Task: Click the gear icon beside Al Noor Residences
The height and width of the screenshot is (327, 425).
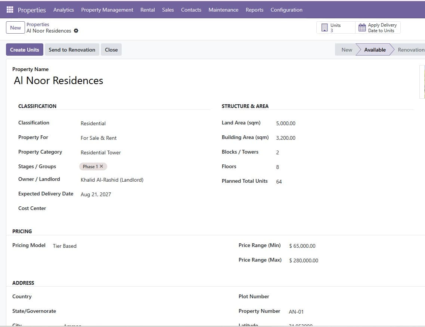Action: [76, 31]
